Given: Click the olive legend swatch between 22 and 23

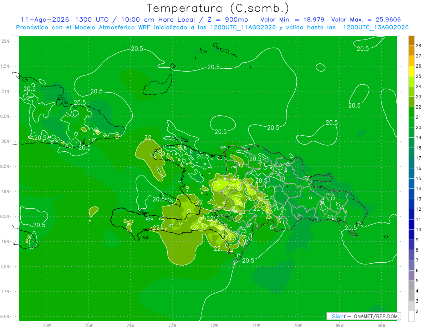Looking at the screenshot, I should (411, 102).
